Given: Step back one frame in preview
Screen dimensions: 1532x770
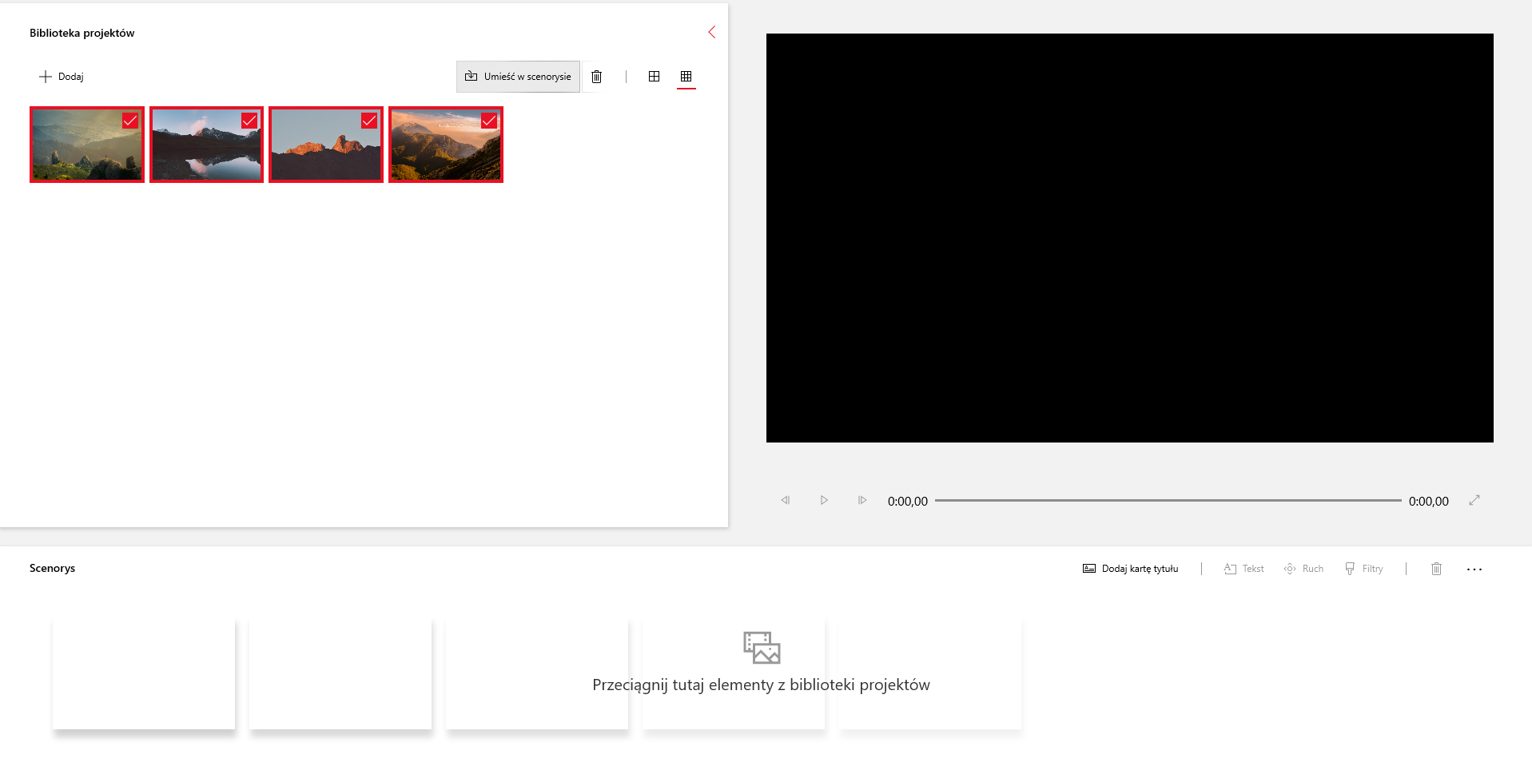Looking at the screenshot, I should (786, 500).
